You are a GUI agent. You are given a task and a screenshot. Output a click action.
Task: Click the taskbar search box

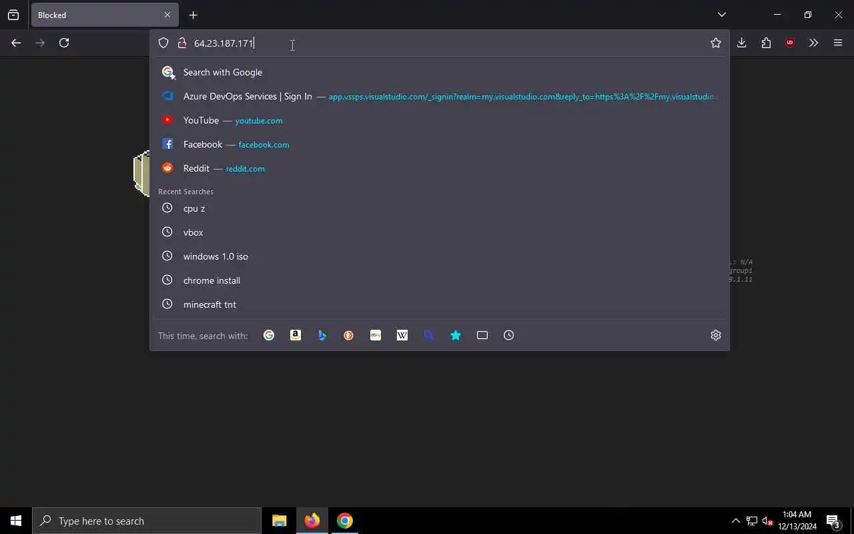[147, 521]
